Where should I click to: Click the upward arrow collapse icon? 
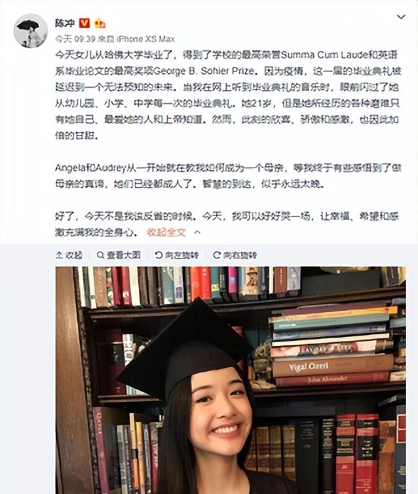tap(59, 255)
